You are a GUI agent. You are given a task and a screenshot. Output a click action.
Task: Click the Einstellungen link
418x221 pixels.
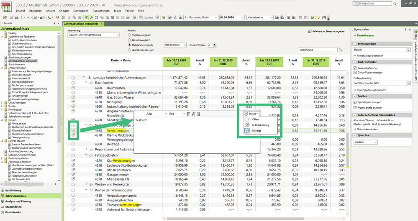tap(364, 36)
